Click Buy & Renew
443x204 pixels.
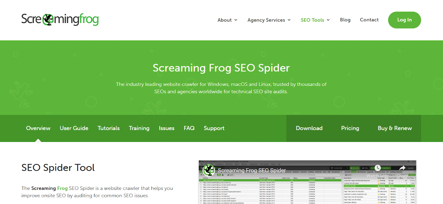395,128
